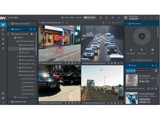The width and height of the screenshot is (160, 120).
Task: Expand the Applications (10) section
Action: tap(10, 102)
